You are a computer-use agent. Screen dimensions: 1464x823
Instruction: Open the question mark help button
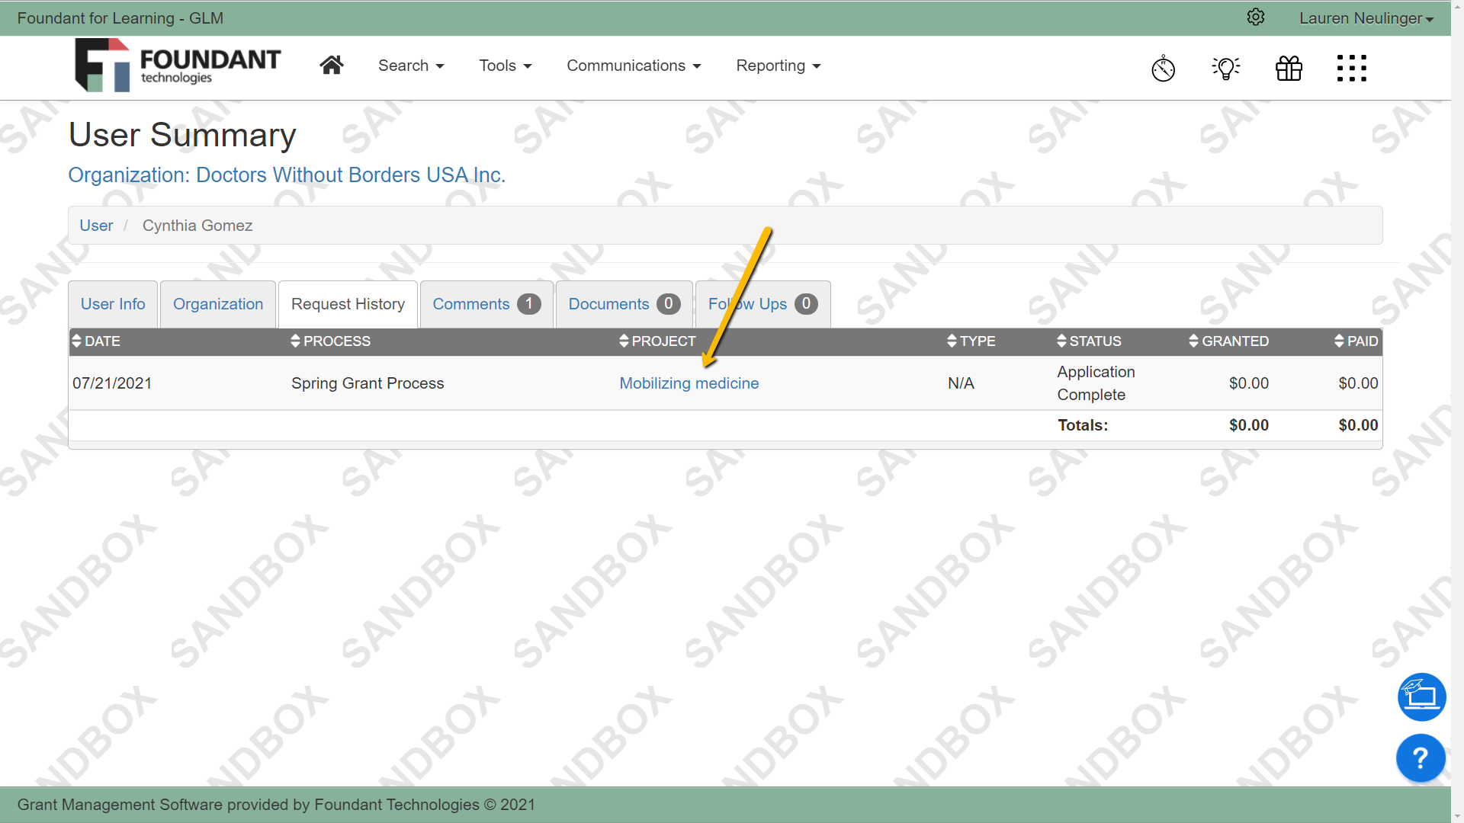click(1421, 757)
